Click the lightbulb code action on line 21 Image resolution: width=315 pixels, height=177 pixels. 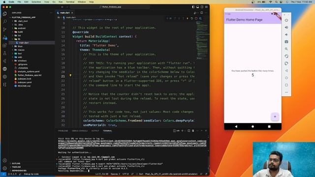click(x=70, y=75)
